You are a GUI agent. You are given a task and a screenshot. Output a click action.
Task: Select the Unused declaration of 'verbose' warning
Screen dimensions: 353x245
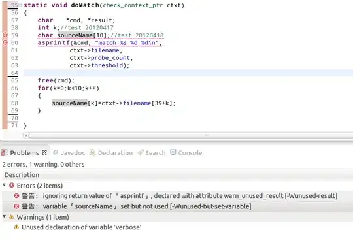click(x=178, y=227)
